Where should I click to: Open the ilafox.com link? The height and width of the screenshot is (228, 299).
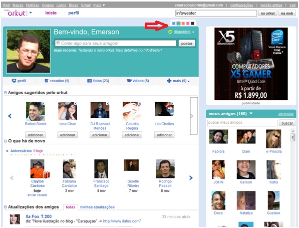(122, 221)
